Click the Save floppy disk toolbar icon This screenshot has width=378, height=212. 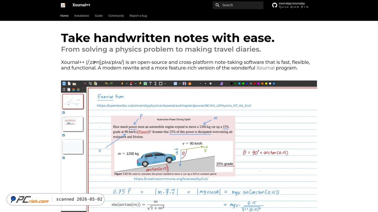click(64, 84)
